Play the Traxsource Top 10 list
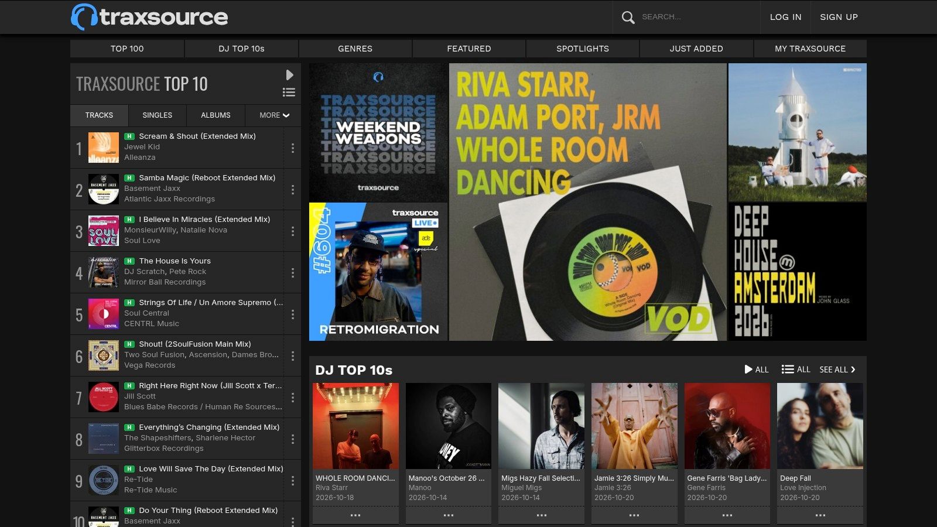 (289, 75)
